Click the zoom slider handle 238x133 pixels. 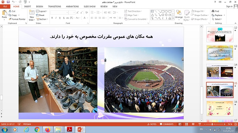[212, 124]
